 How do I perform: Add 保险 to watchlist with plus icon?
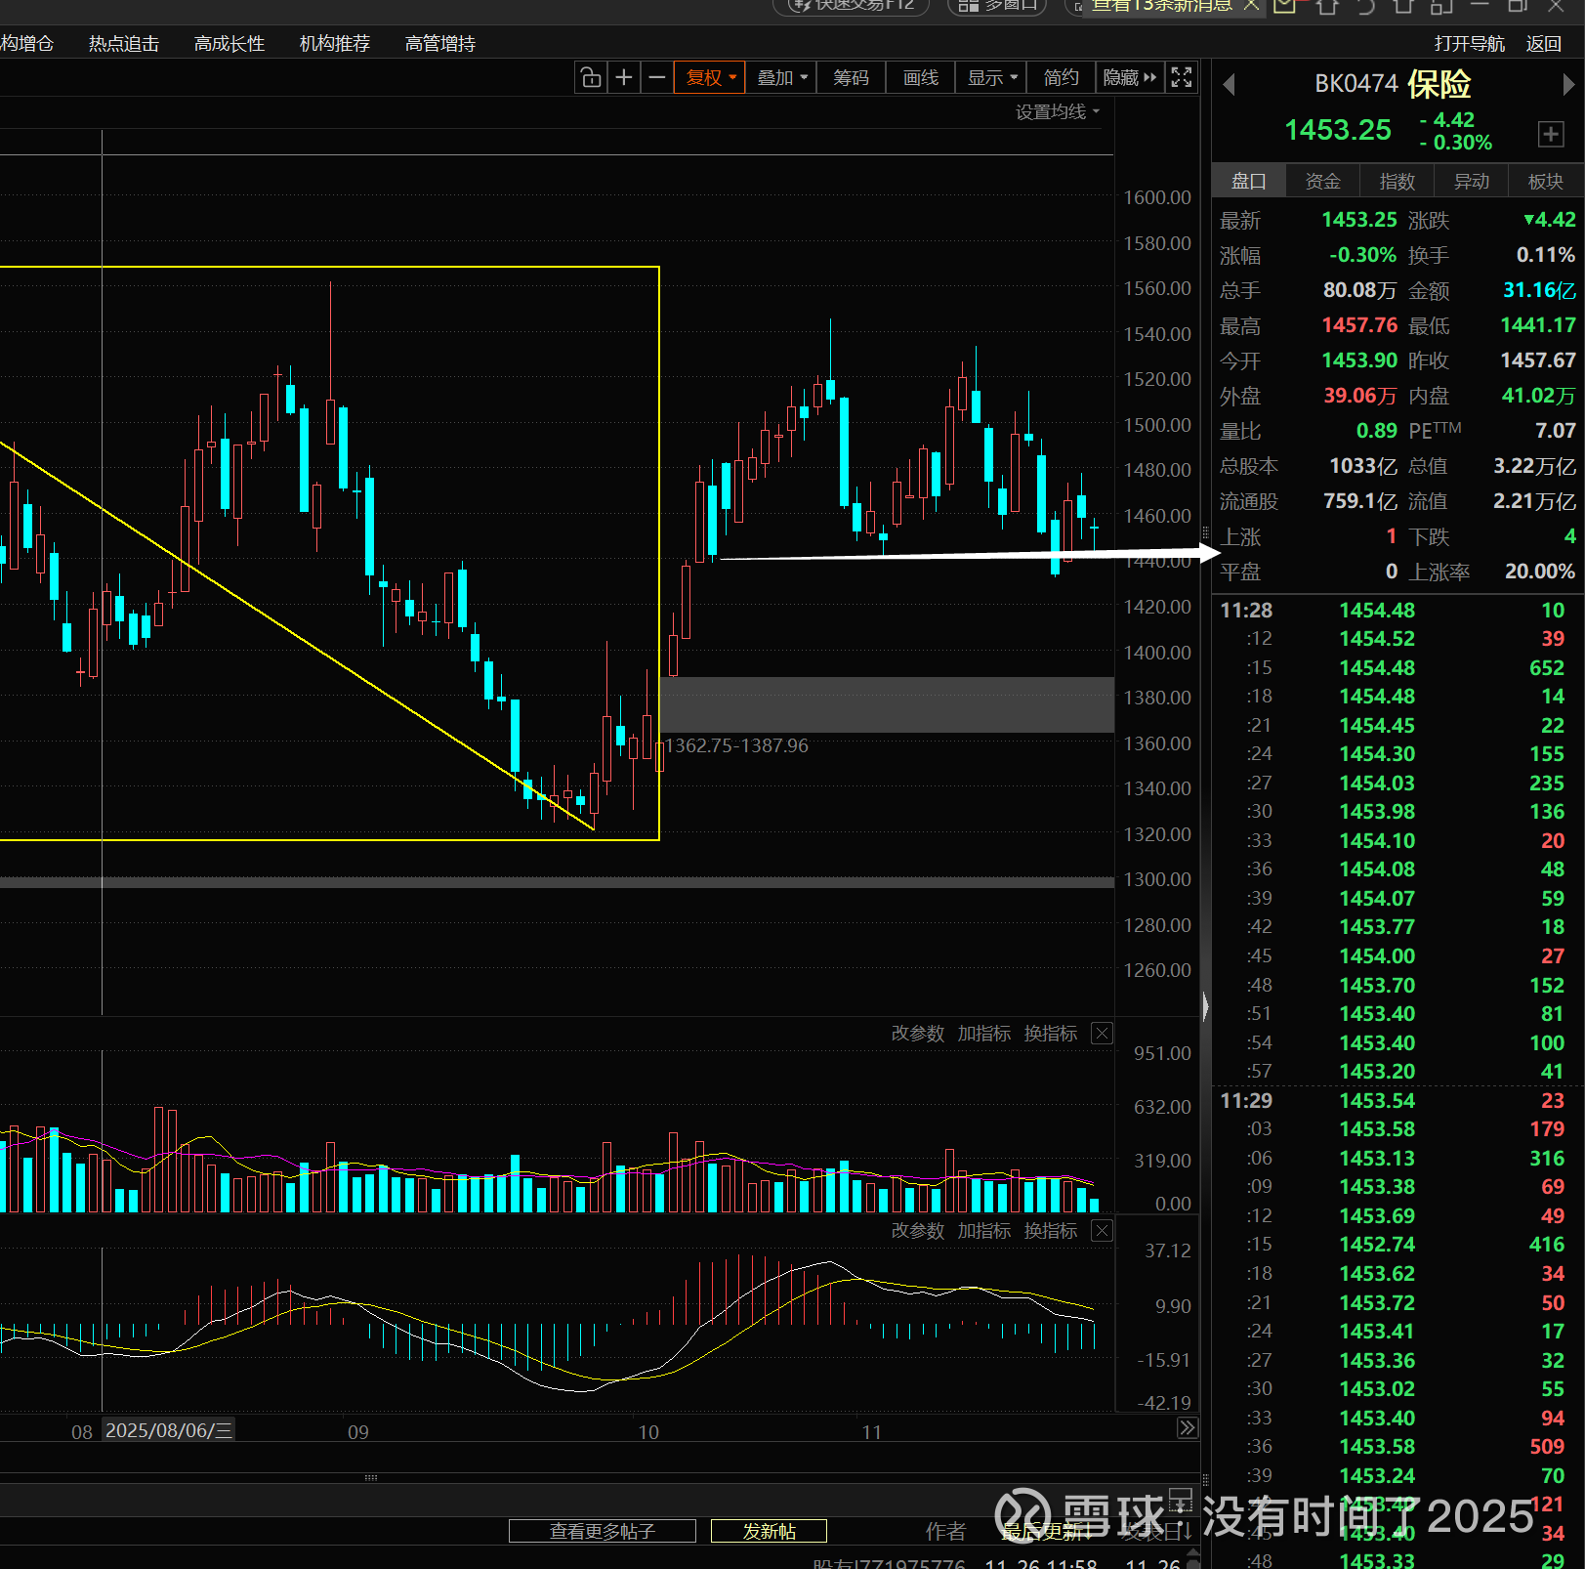point(1551,134)
